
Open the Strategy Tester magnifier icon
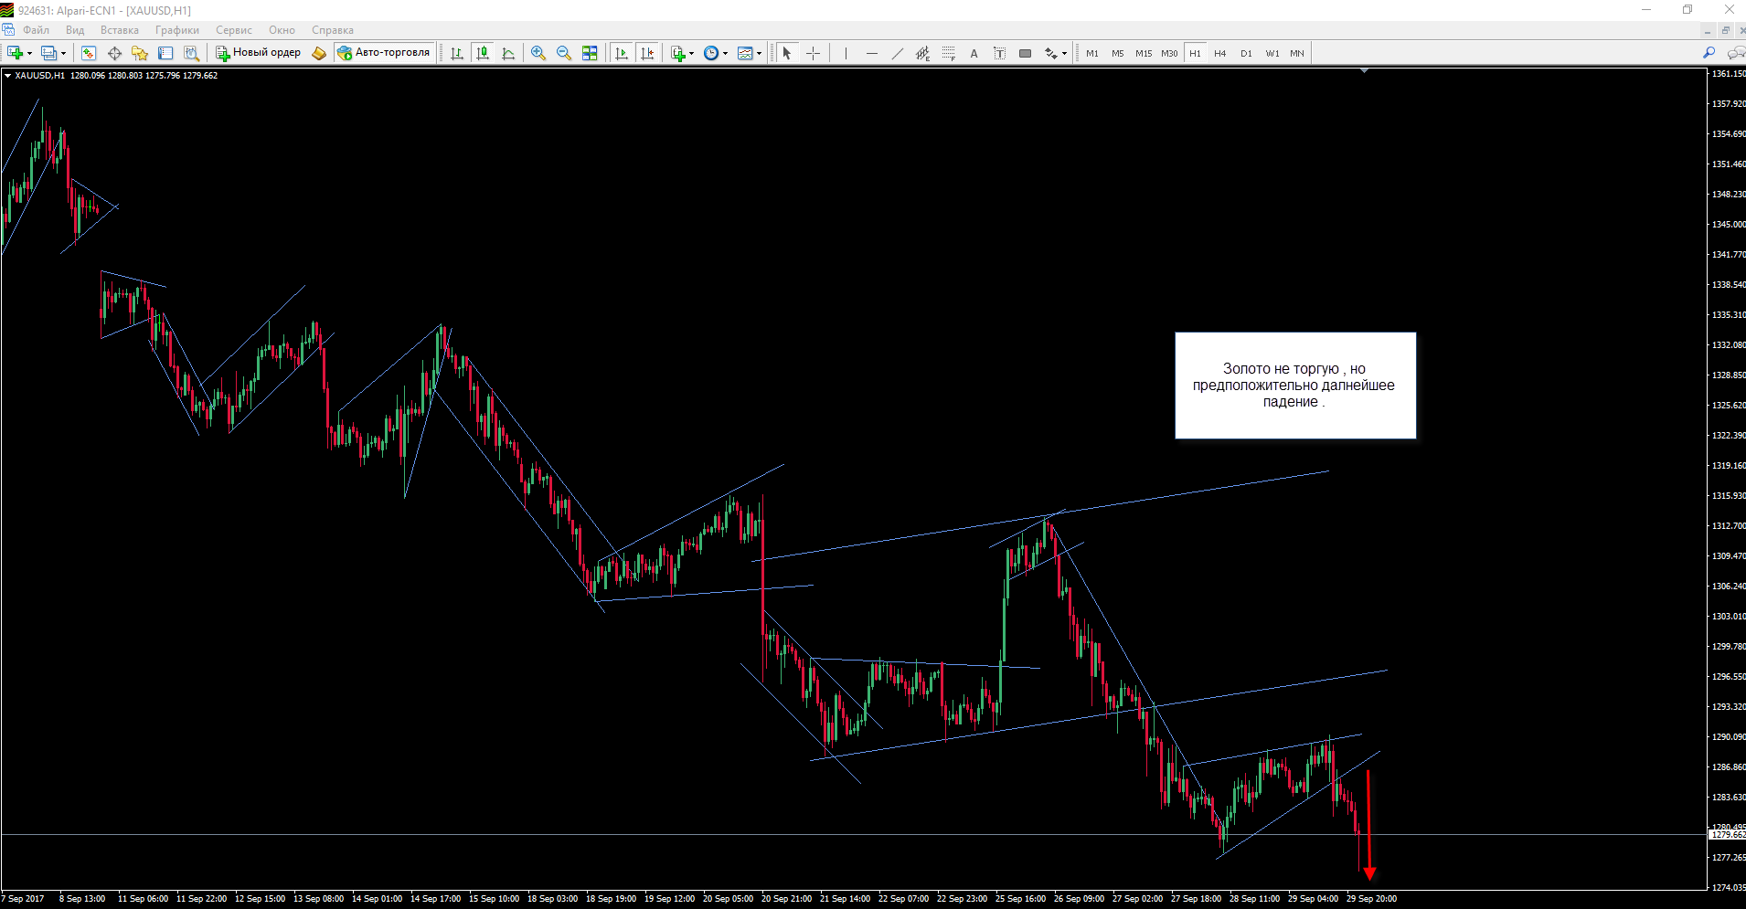pos(191,53)
